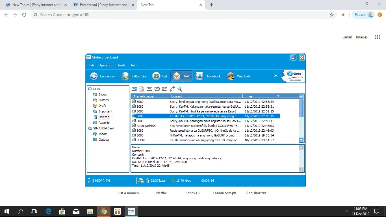The image size is (386, 217).
Task: Open a new Chrome tab
Action: pyautogui.click(x=211, y=5)
